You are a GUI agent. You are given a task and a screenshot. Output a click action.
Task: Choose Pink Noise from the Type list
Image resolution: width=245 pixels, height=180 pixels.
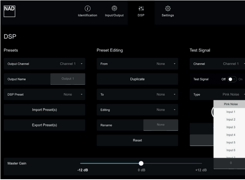point(231,104)
